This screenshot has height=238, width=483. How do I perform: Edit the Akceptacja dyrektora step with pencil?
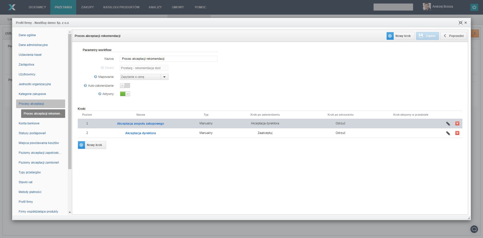(448, 133)
